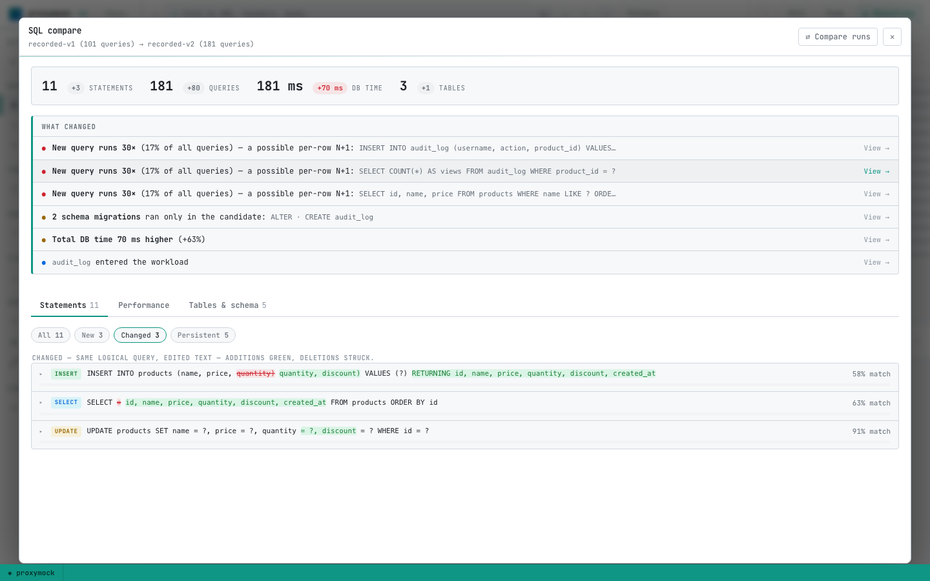The height and width of the screenshot is (581, 930).
Task: Click the UPDATE statement type badge
Action: tap(66, 431)
